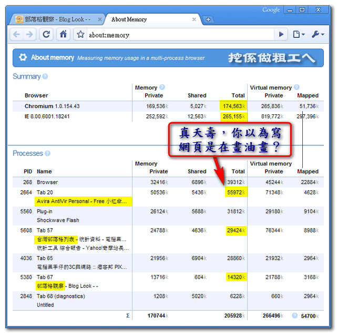The width and height of the screenshot is (337, 334).
Task: Click PID 2664 cell
Action: click(26, 192)
